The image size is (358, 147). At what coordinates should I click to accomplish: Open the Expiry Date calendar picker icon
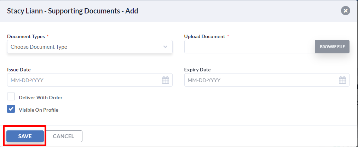(342, 80)
